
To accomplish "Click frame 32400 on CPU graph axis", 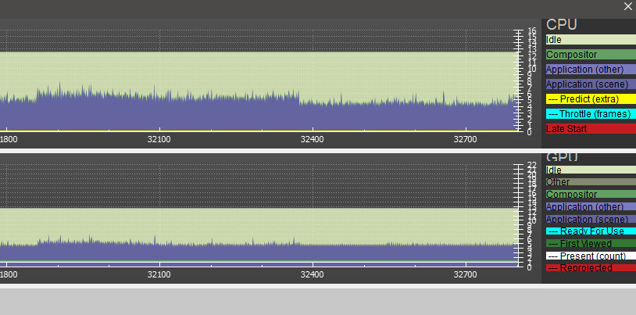I will coord(313,139).
